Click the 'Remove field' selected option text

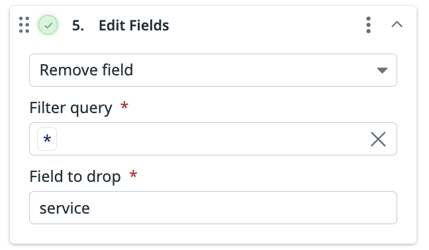tap(87, 70)
